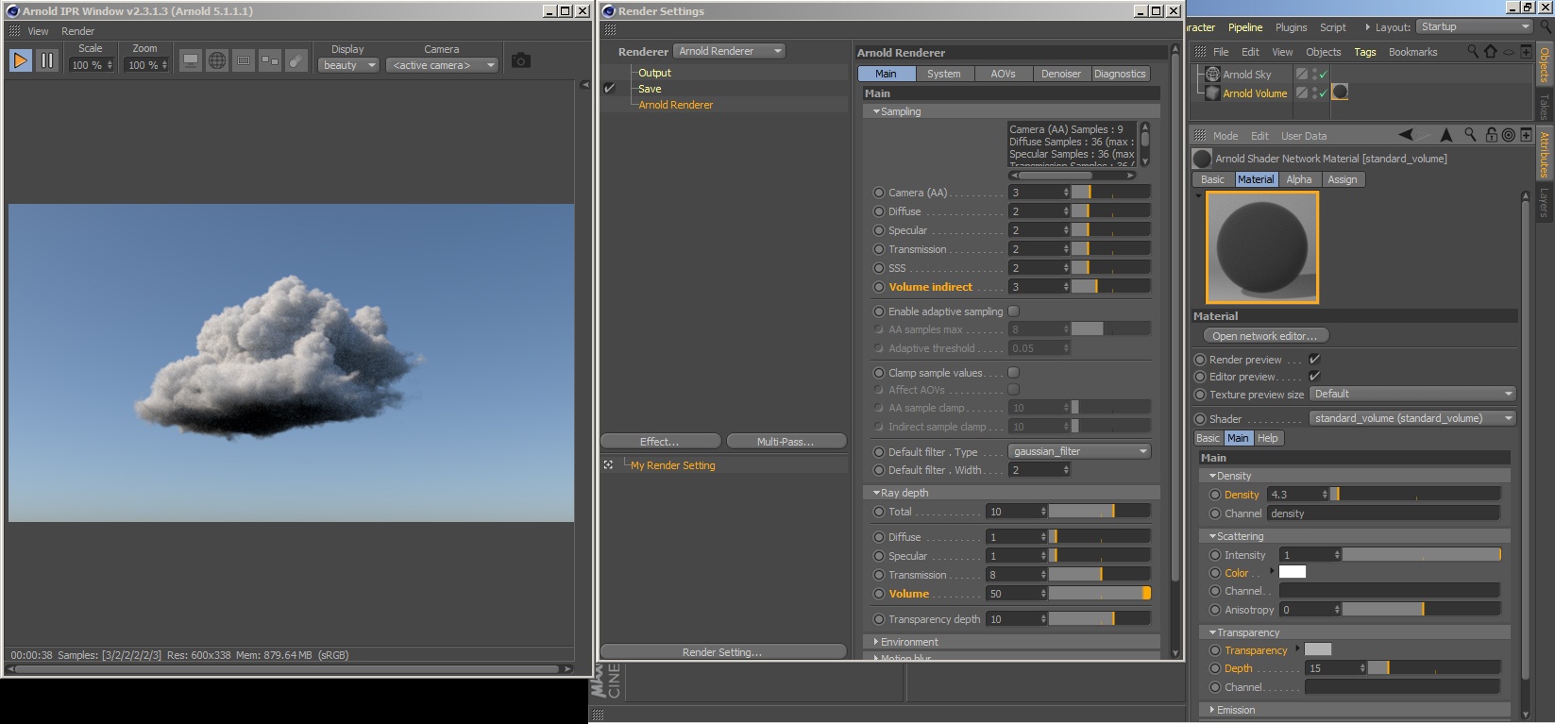Toggle the Editor preview checkbox
The image size is (1555, 724).
pyautogui.click(x=1314, y=377)
